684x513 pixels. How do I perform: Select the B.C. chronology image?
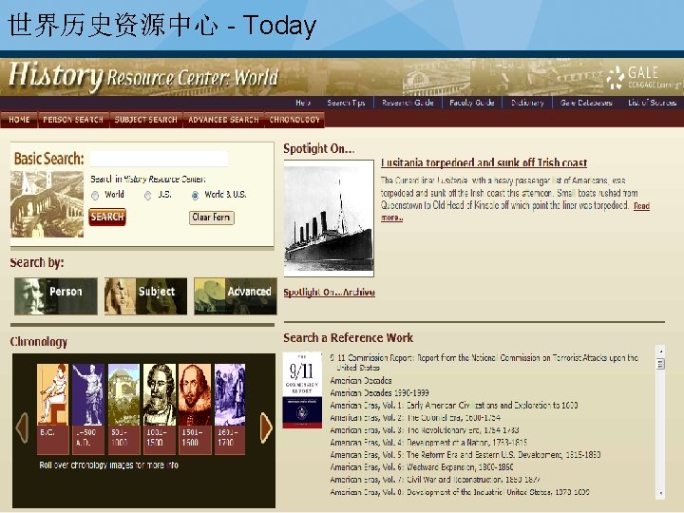click(x=53, y=394)
